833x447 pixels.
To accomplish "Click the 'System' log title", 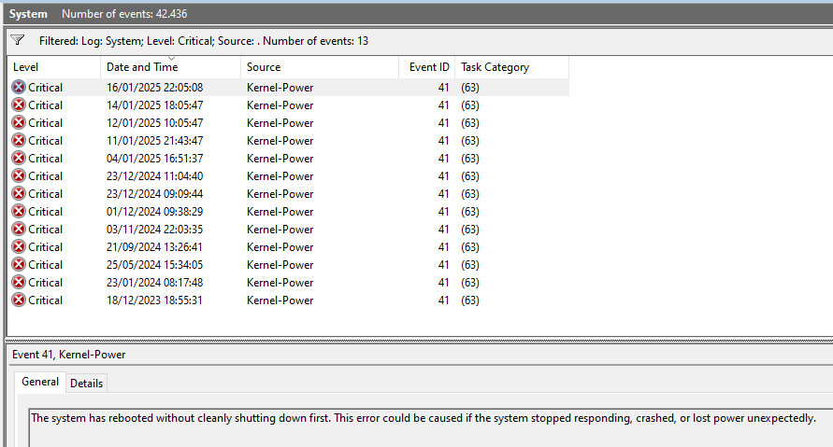I will (x=28, y=14).
